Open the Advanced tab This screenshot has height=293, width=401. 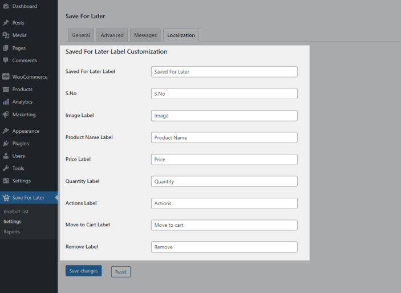(112, 35)
